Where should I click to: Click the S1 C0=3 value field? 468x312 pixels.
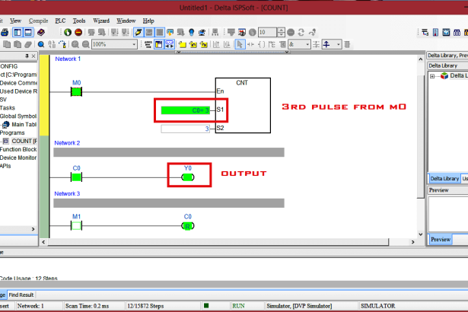(x=186, y=110)
